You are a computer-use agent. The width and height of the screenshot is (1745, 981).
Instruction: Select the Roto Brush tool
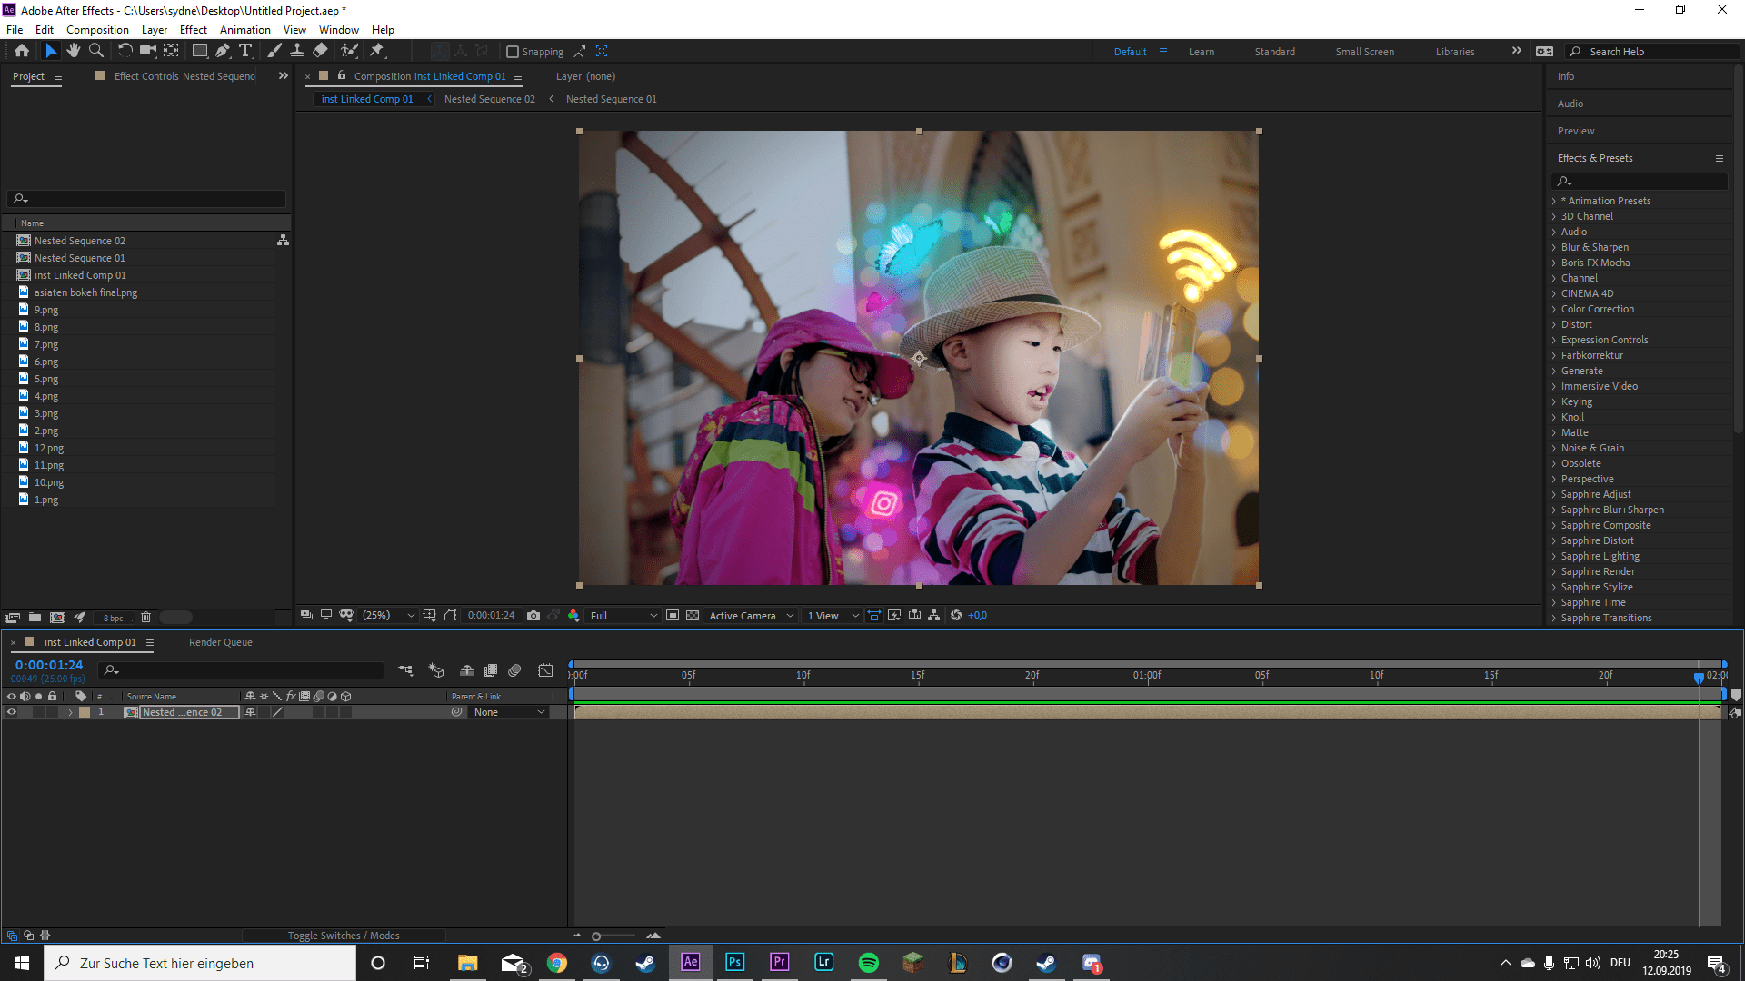click(349, 51)
